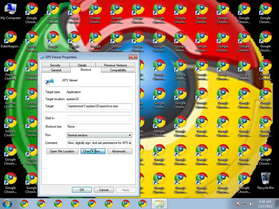279x209 pixels.
Task: Cancel the XPS Viewer Properties dialog
Action: click(x=104, y=190)
